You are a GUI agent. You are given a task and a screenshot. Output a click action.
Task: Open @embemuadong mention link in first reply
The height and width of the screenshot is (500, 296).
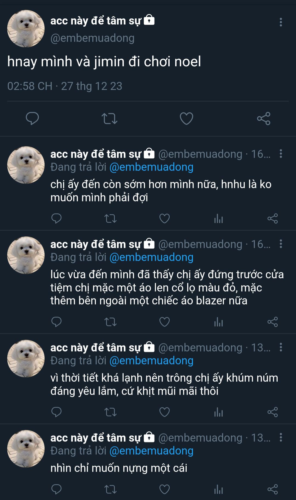151,167
